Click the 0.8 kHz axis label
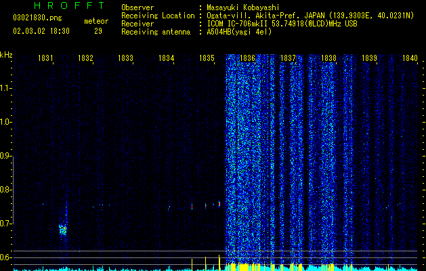This screenshot has width=426, height=271. pyautogui.click(x=5, y=190)
